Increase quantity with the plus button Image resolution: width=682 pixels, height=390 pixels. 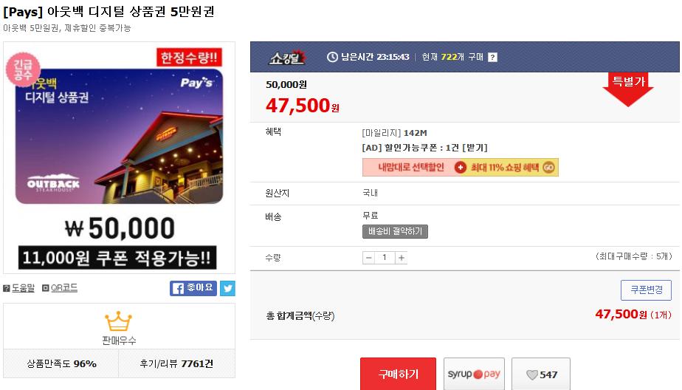(402, 258)
